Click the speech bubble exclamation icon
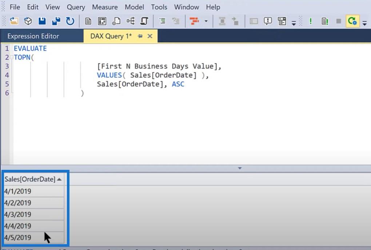The height and width of the screenshot is (250, 371). (268, 21)
